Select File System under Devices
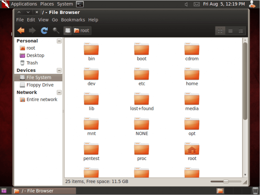This screenshot has height=195, width=260. tap(38, 78)
